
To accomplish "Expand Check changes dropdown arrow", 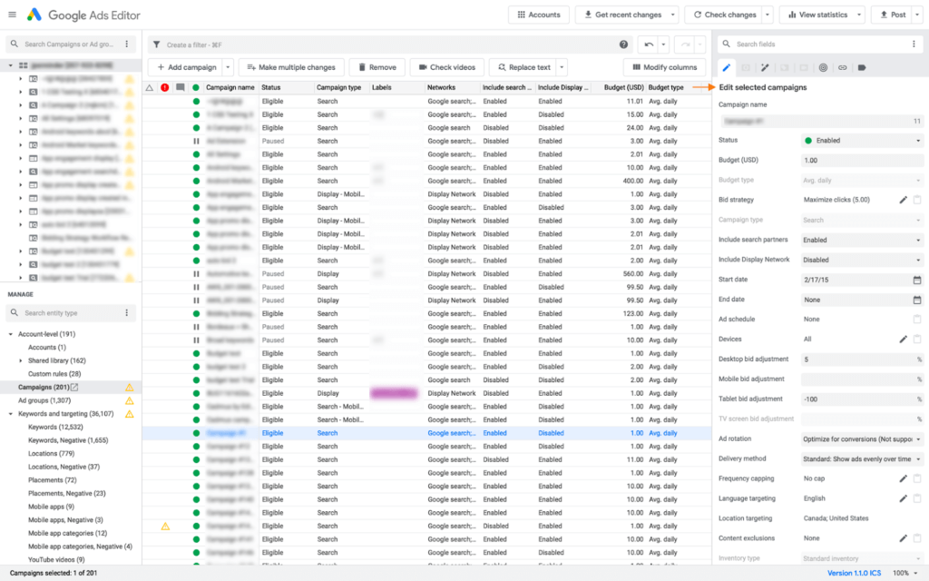I will 768,15.
